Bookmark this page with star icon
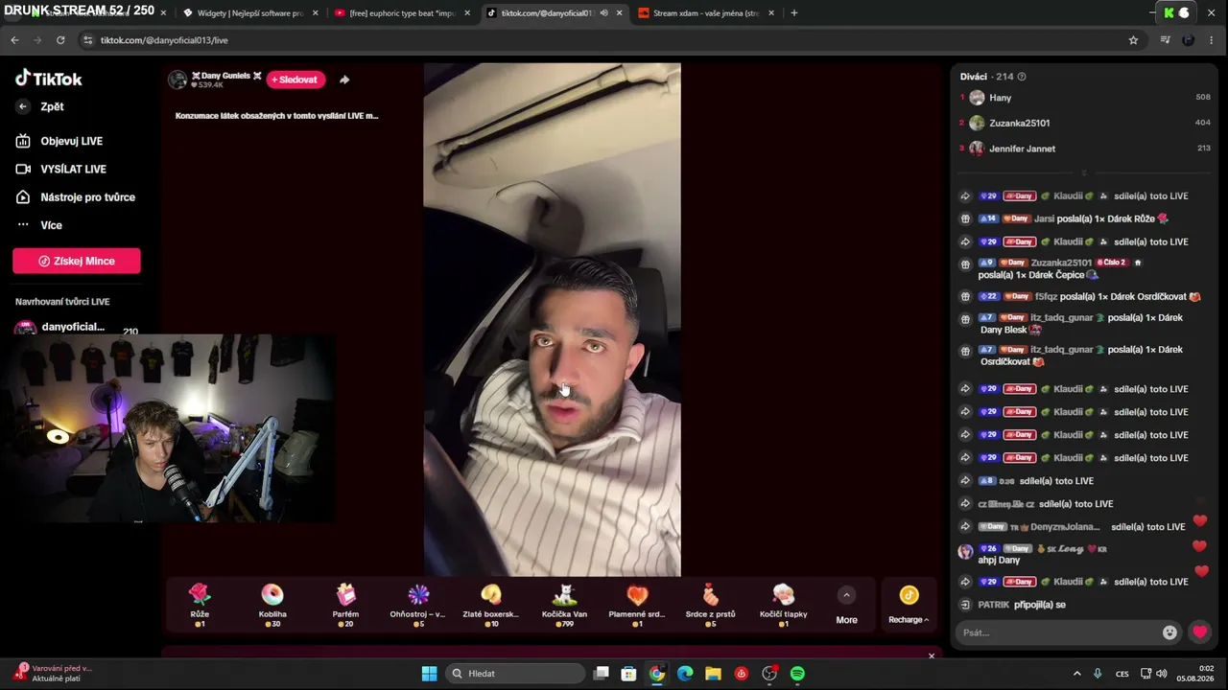Image resolution: width=1228 pixels, height=690 pixels. point(1133,40)
